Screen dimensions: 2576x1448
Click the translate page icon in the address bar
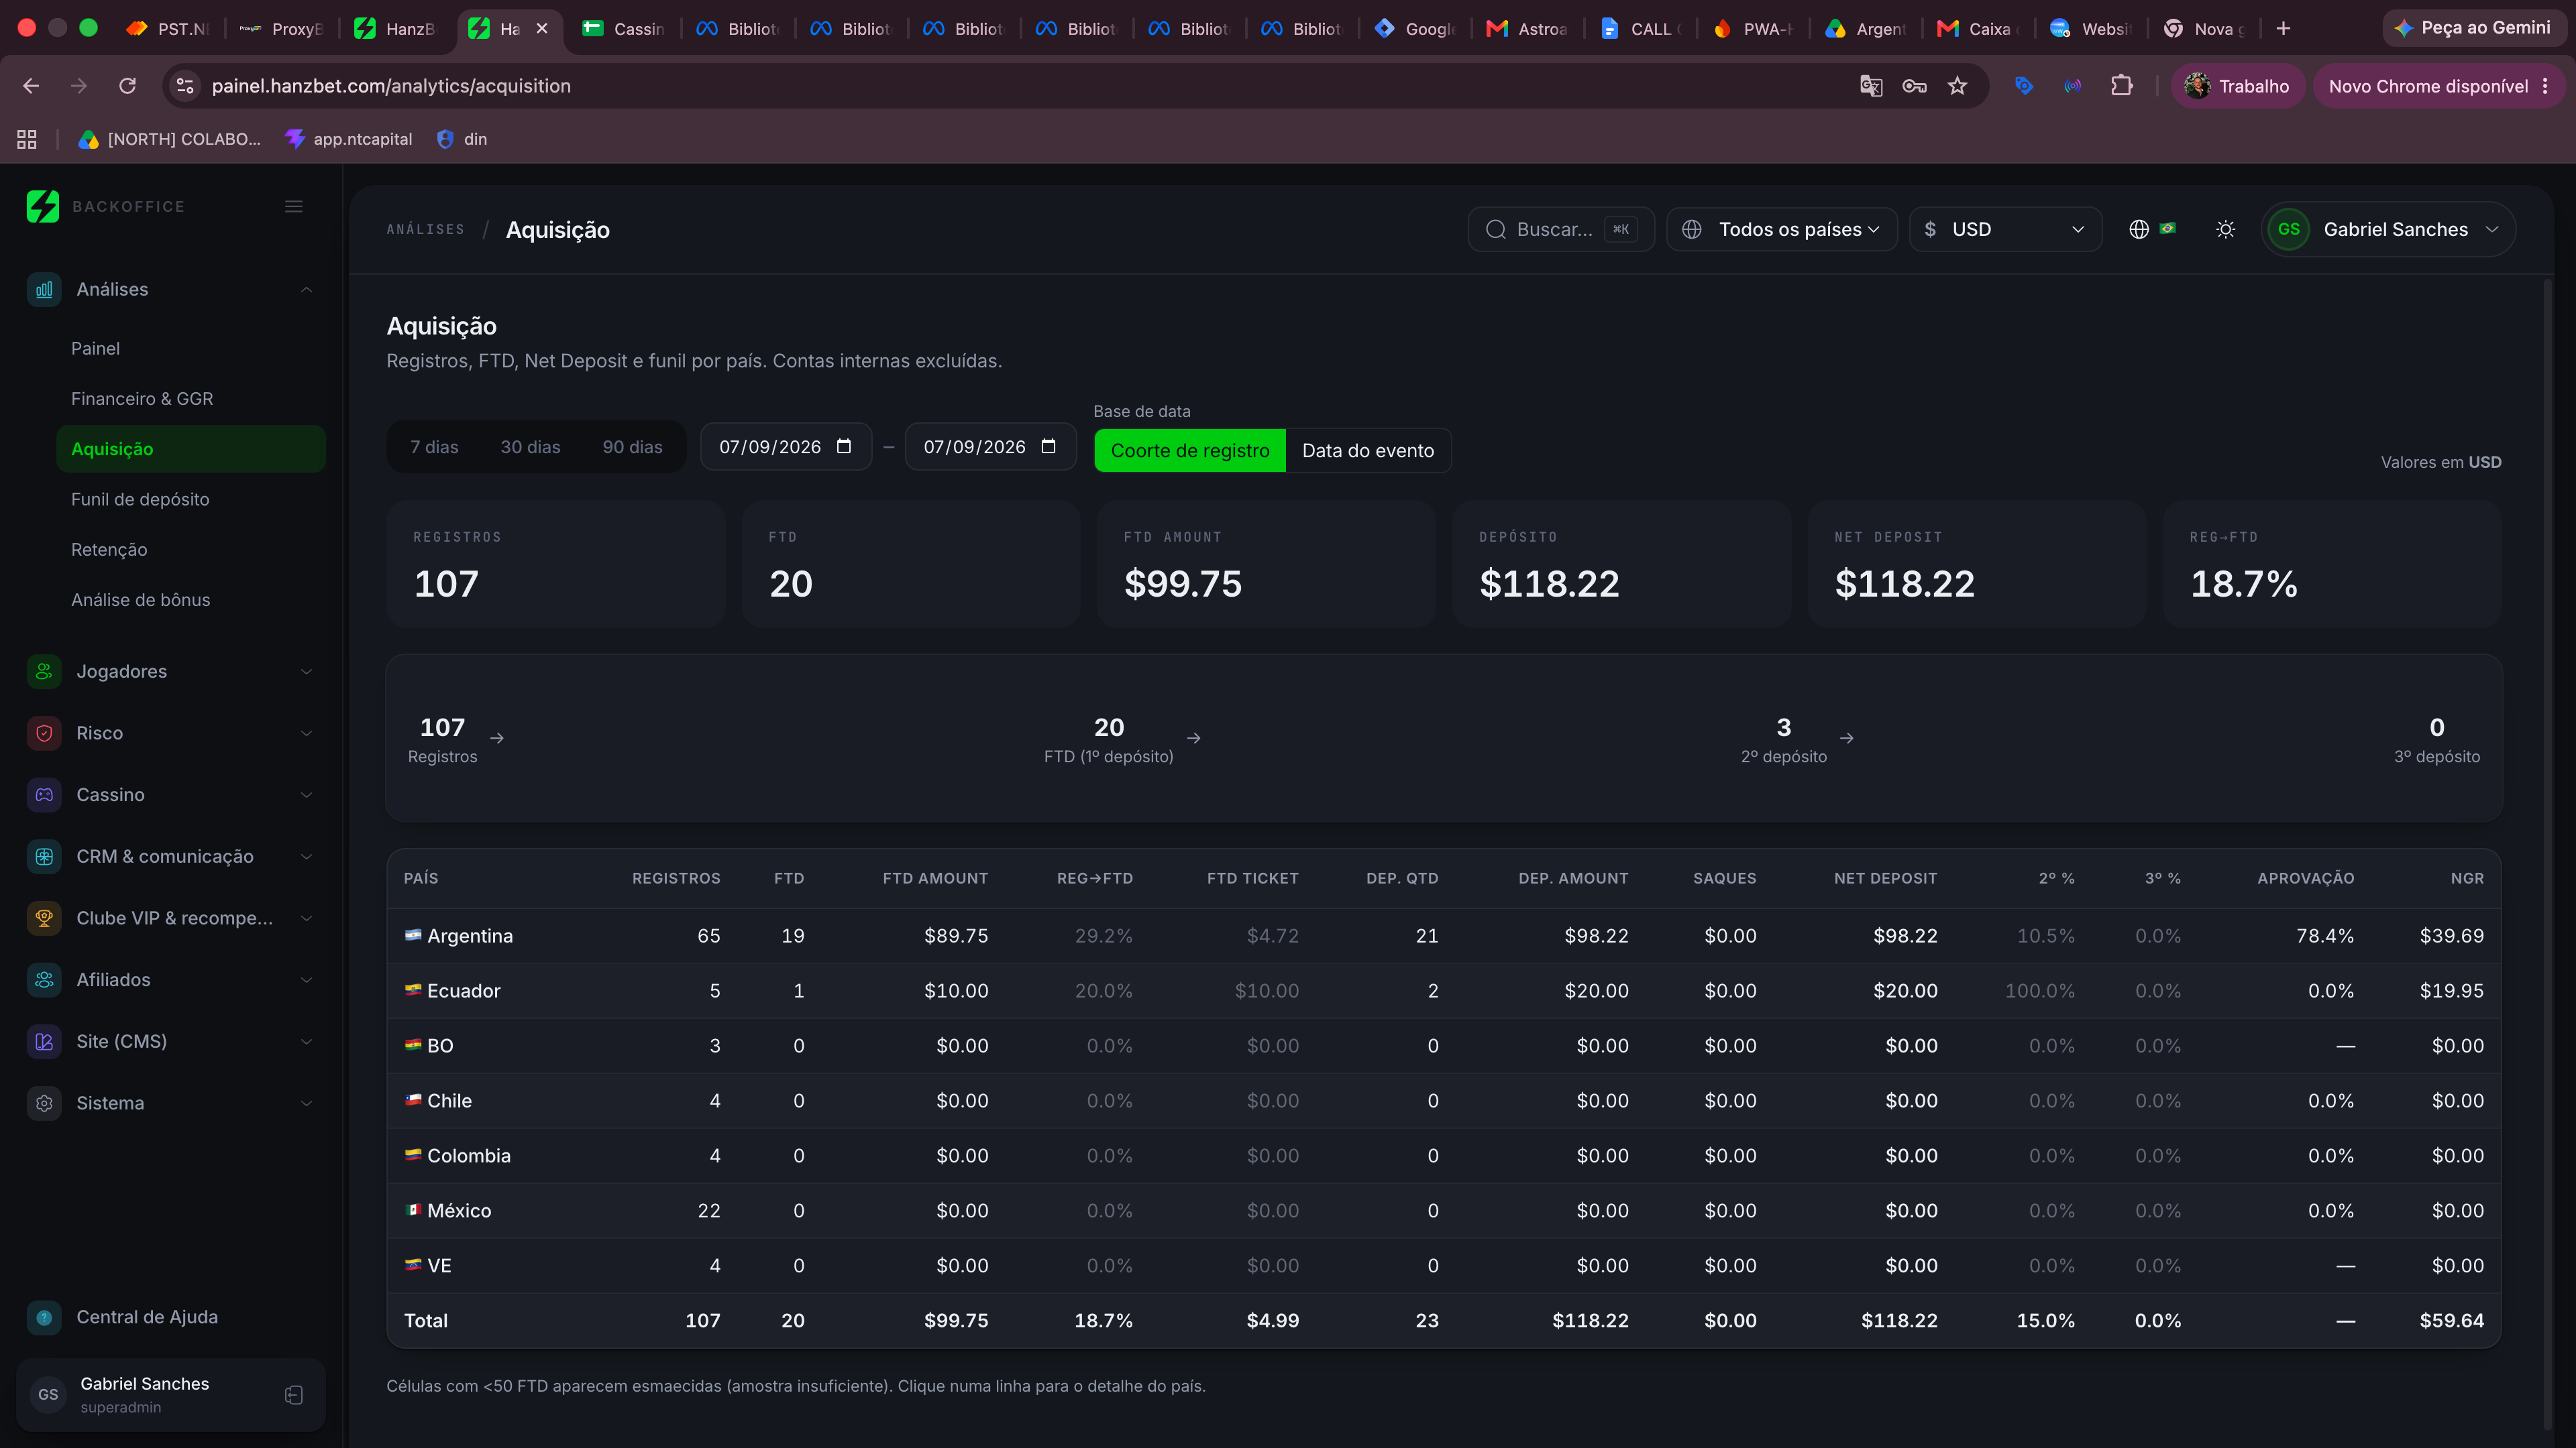coord(1870,86)
